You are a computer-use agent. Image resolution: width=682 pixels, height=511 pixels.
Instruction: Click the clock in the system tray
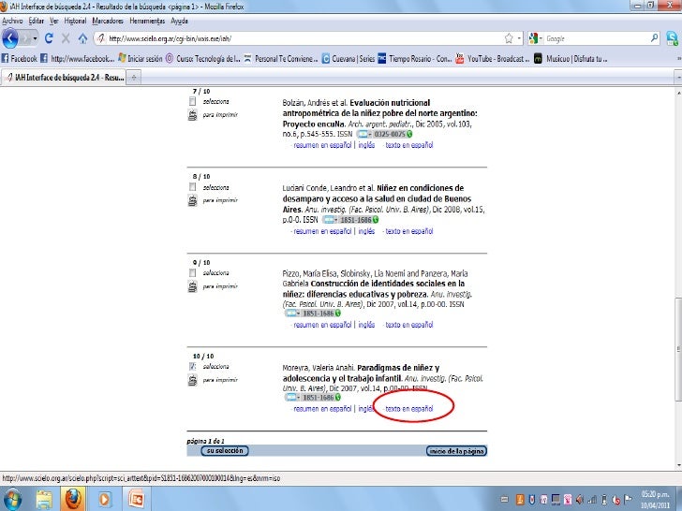(655, 500)
